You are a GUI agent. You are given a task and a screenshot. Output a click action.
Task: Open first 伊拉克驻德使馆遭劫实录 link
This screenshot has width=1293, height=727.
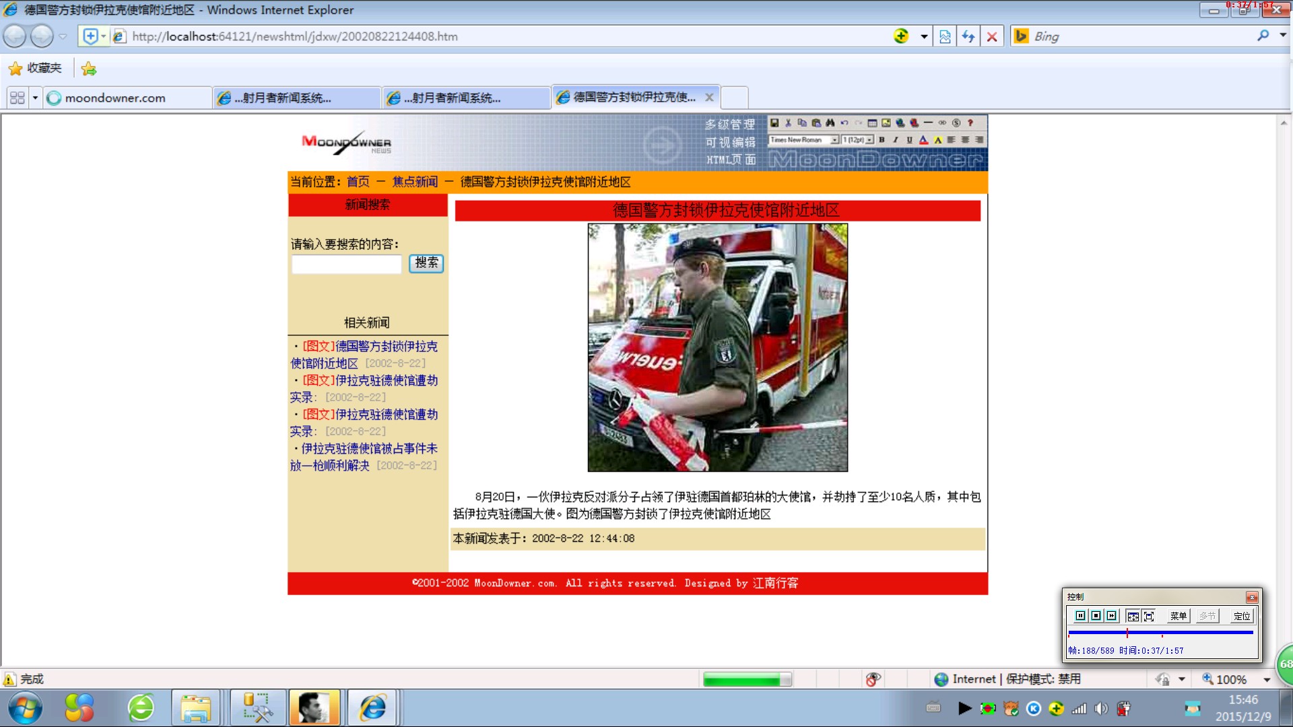(x=364, y=388)
